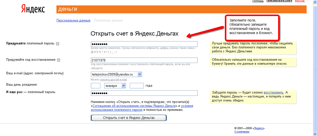
Task: Open help icon next to код восстановления label
Action: [59, 60]
